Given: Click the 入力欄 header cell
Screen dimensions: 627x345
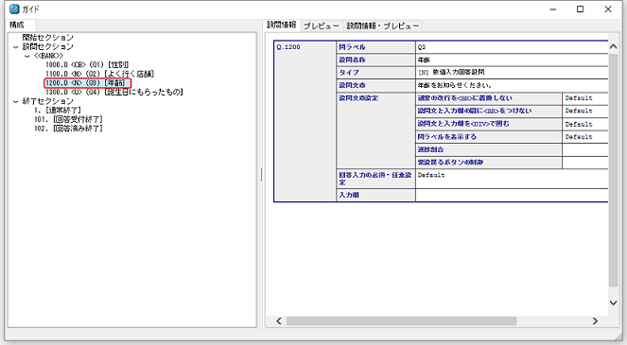Looking at the screenshot, I should (x=375, y=195).
